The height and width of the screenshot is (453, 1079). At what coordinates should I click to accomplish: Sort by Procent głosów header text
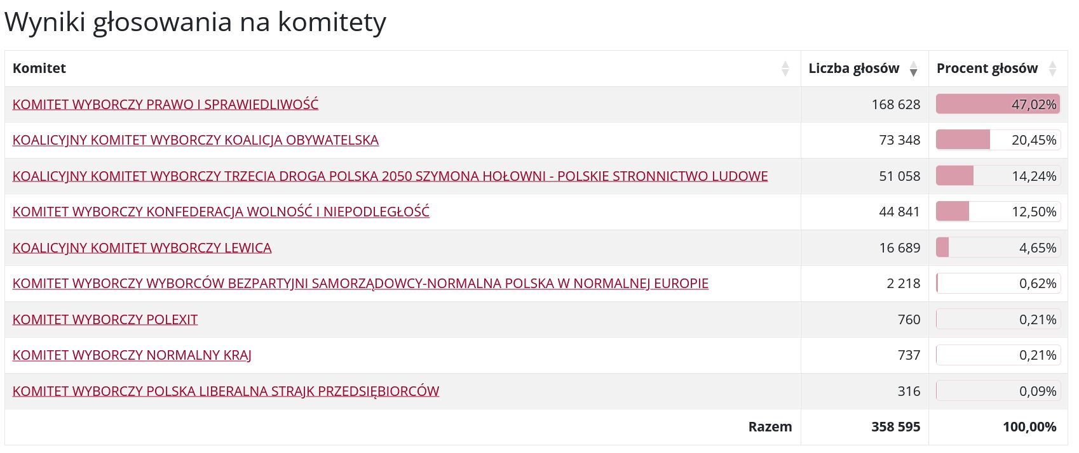[x=986, y=69]
